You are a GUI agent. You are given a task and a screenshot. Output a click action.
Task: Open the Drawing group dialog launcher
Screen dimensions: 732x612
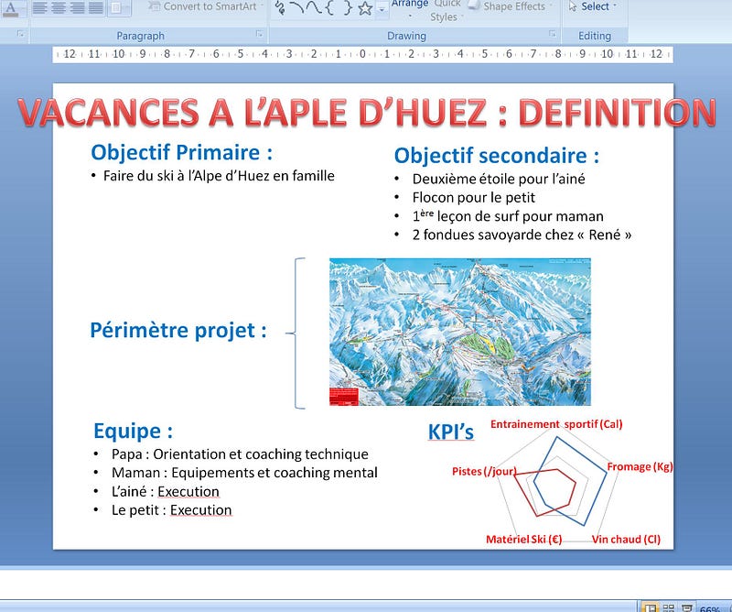coord(553,34)
